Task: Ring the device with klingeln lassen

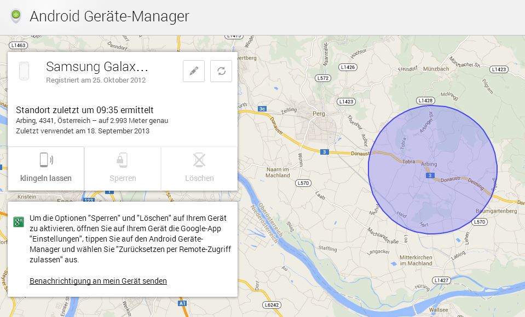Action: click(x=46, y=168)
